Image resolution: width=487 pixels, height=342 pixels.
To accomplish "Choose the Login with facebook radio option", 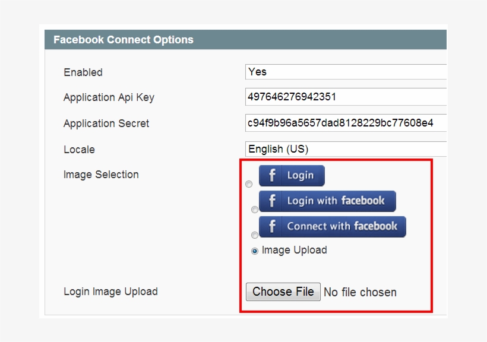I will click(x=255, y=210).
